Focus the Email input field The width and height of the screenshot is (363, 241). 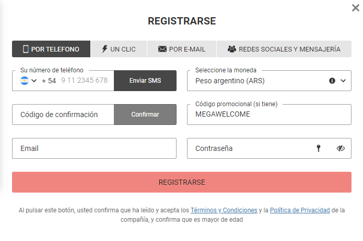[94, 148]
